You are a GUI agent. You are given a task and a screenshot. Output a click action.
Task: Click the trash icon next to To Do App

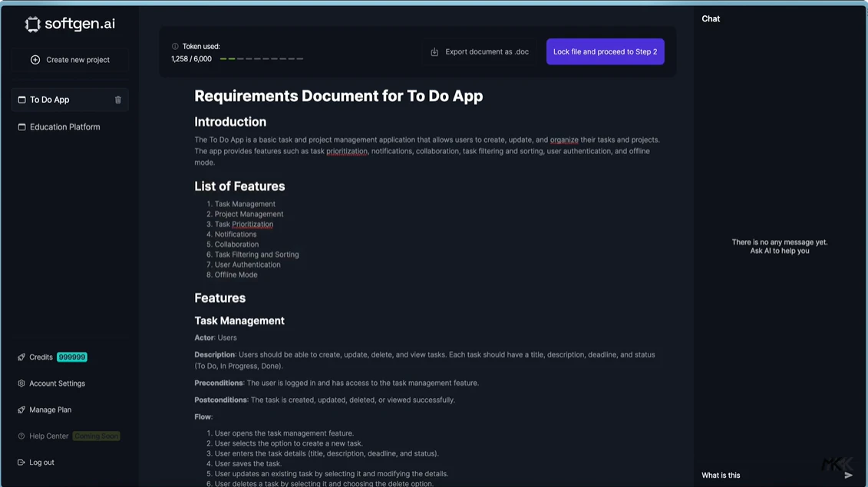(x=119, y=99)
